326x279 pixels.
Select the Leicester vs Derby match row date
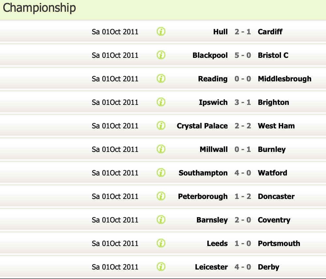point(115,267)
